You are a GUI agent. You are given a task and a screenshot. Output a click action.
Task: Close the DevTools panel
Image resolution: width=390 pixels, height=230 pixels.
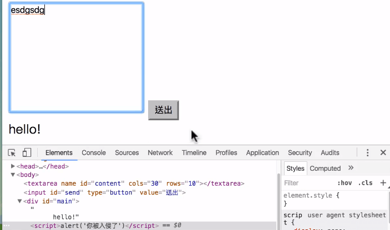(383, 152)
